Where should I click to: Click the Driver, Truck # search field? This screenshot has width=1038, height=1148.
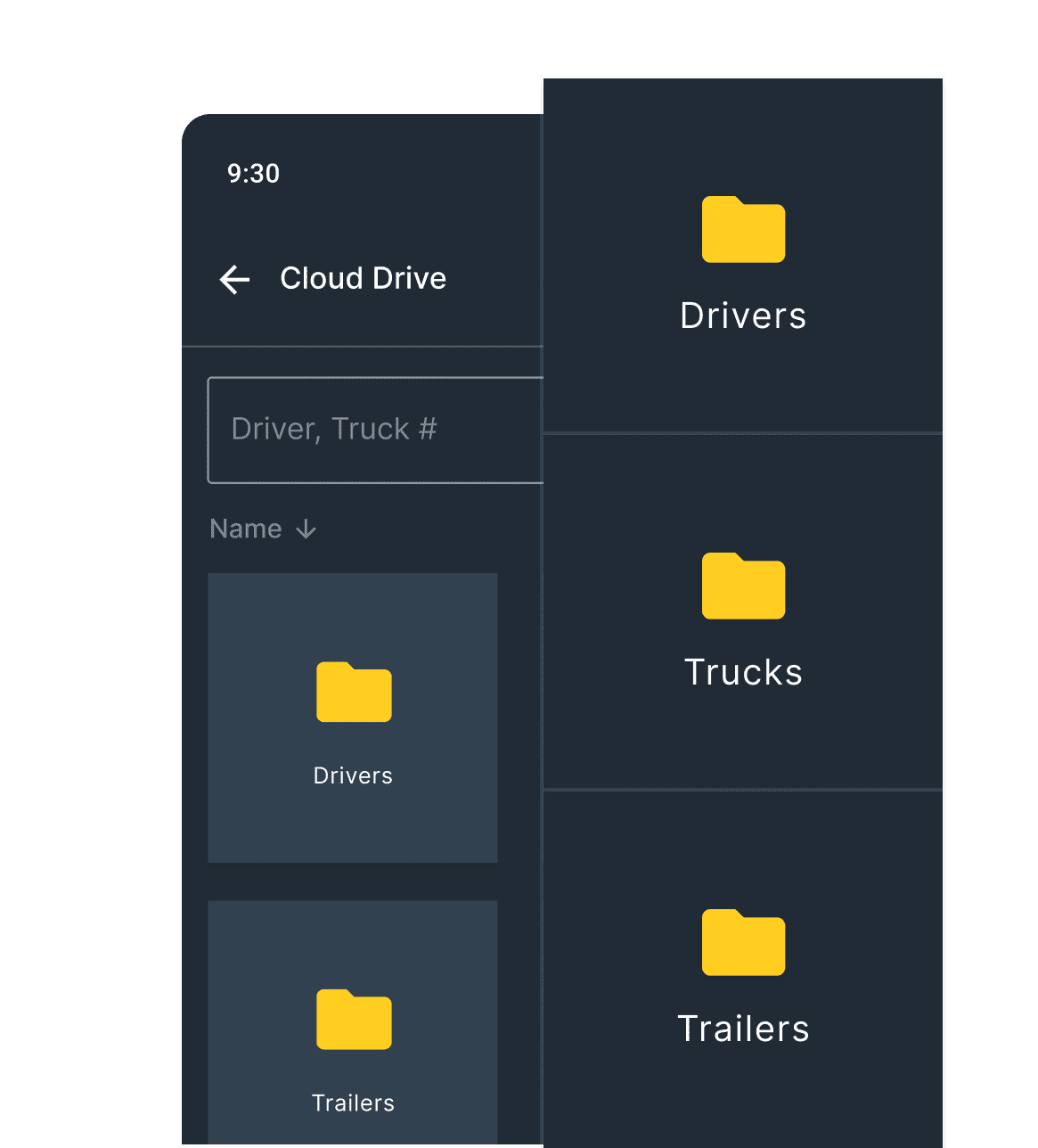356,430
